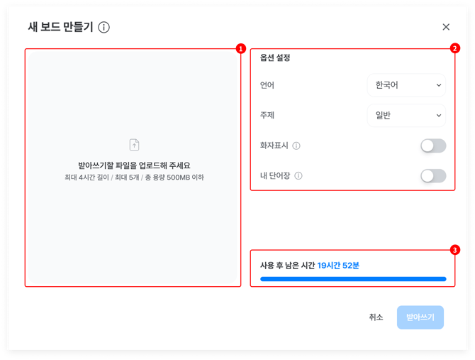
Task: Click the file upload icon
Action: 134,145
